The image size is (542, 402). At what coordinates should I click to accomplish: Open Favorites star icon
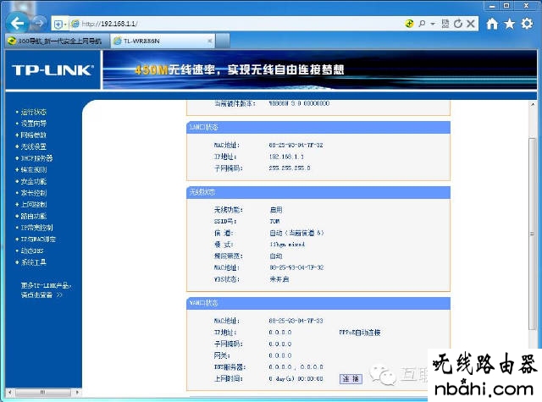point(510,24)
